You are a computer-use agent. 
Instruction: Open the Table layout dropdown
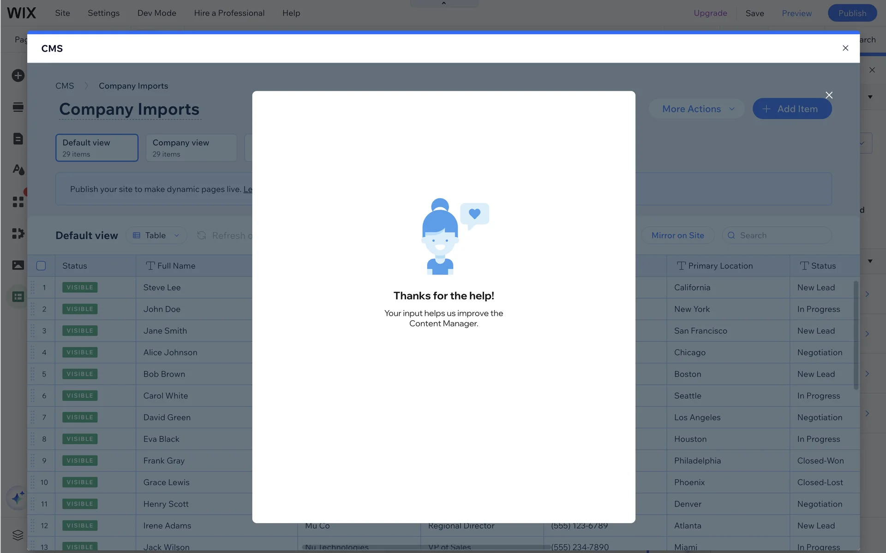(156, 235)
